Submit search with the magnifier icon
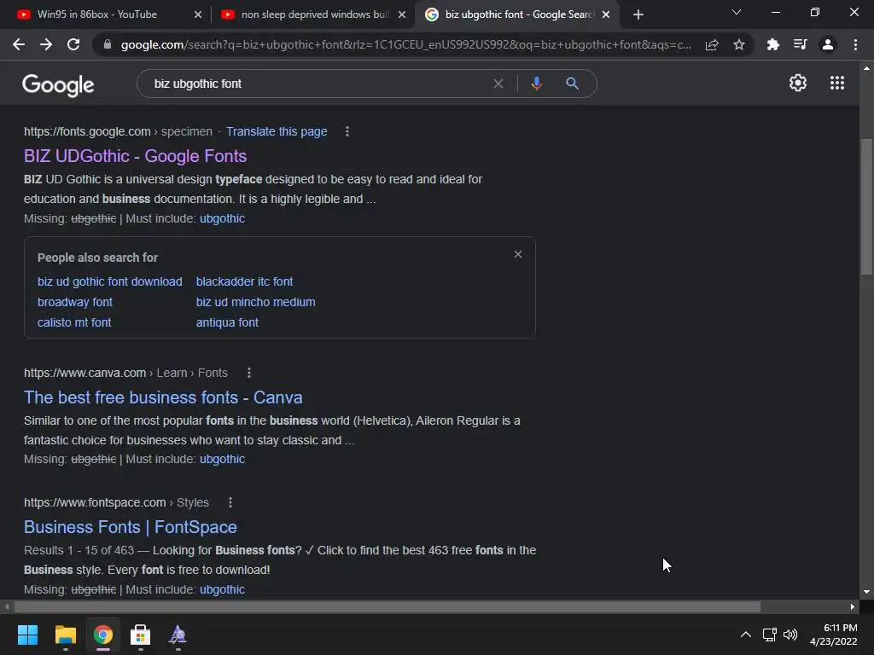Screen dimensions: 874x655 [572, 84]
